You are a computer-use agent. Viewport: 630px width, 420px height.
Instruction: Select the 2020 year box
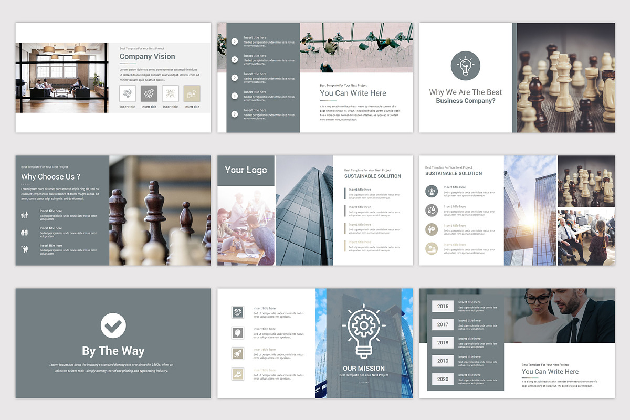point(443,379)
